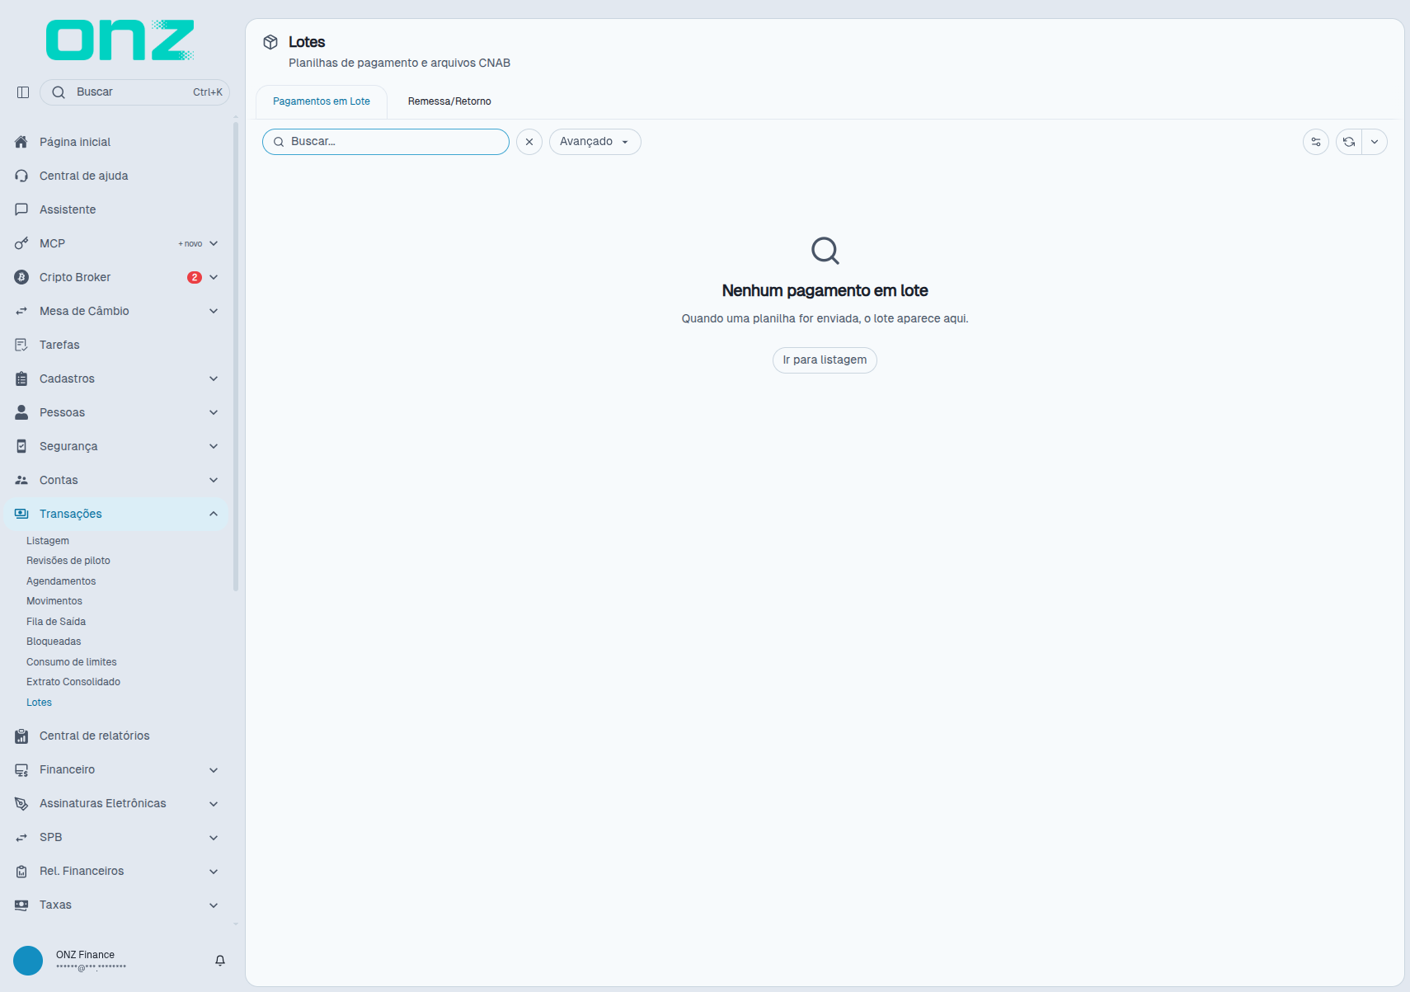Viewport: 1410px width, 992px height.
Task: Click the MCP key icon
Action: tap(21, 243)
